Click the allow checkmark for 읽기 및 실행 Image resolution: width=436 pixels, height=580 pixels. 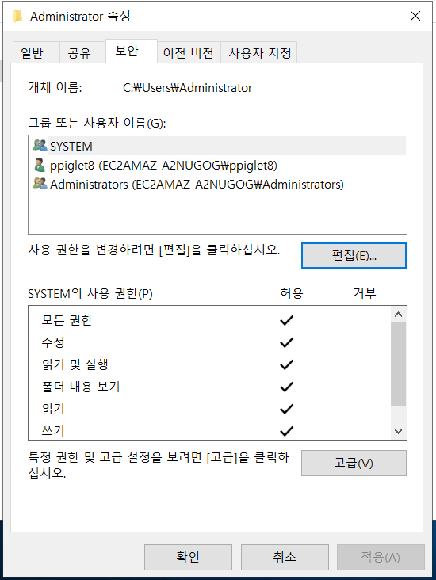[286, 364]
